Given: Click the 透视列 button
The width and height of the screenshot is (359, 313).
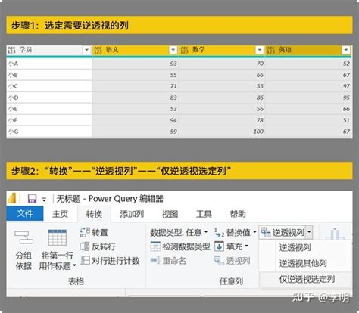Looking at the screenshot, I should coord(232,260).
